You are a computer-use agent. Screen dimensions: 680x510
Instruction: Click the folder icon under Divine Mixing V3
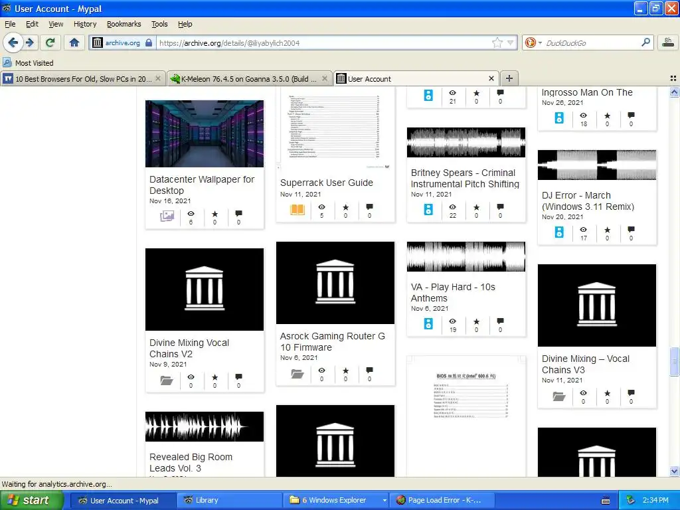(559, 396)
